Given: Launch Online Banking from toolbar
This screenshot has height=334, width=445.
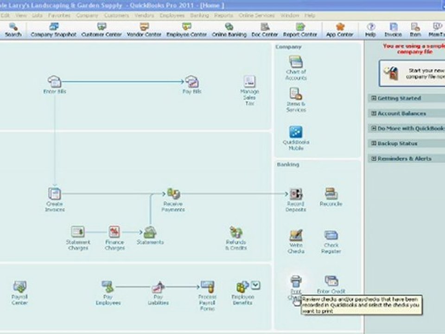Looking at the screenshot, I should pos(229,30).
